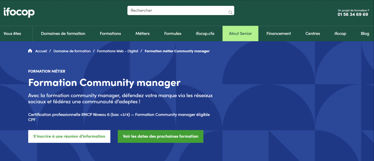Browse the Centres navigation item
Screen dimensions: 374x161
(312, 33)
